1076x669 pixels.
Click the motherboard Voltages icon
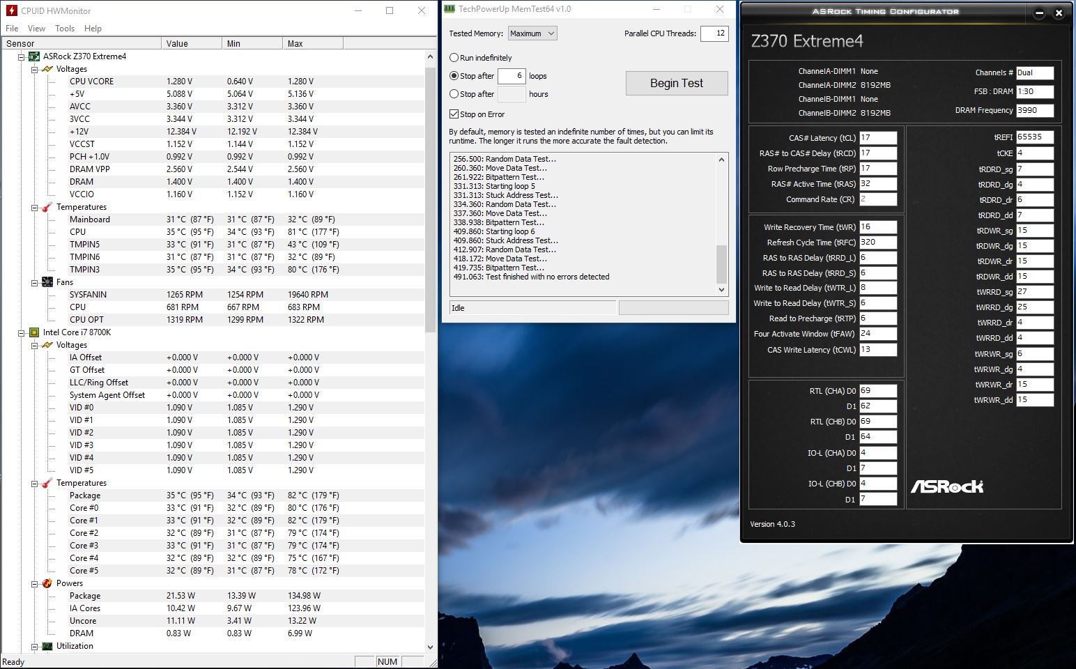pos(47,69)
